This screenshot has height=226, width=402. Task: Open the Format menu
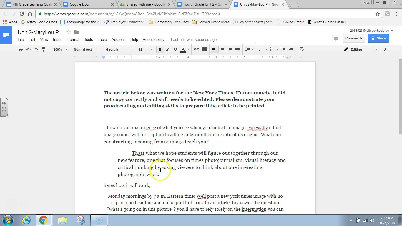(x=73, y=39)
